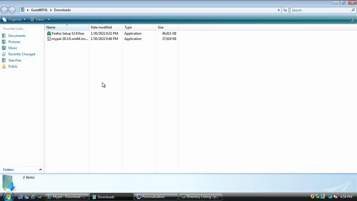
Task: Click the Back navigation button
Action: (4, 10)
